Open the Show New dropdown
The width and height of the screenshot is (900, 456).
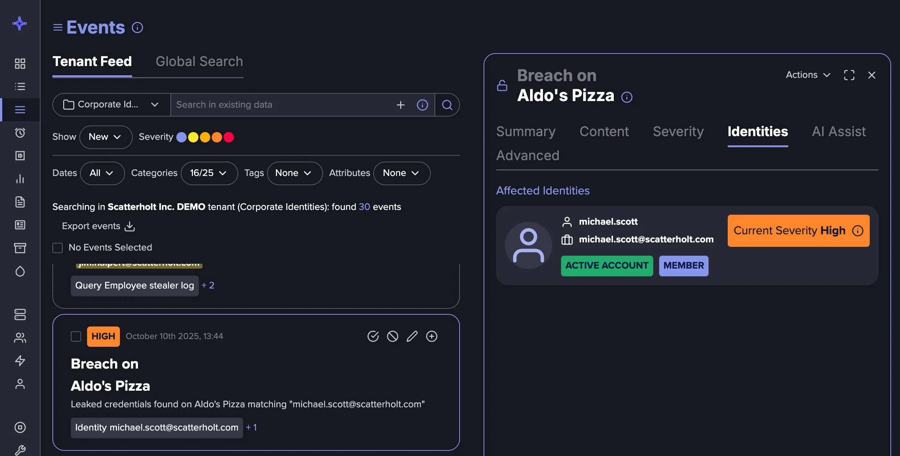click(x=105, y=137)
